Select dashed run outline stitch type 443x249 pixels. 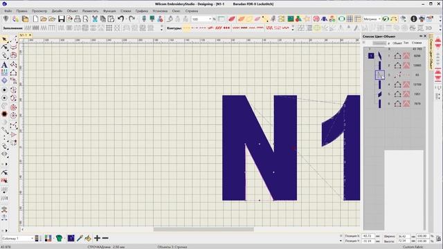186,28
